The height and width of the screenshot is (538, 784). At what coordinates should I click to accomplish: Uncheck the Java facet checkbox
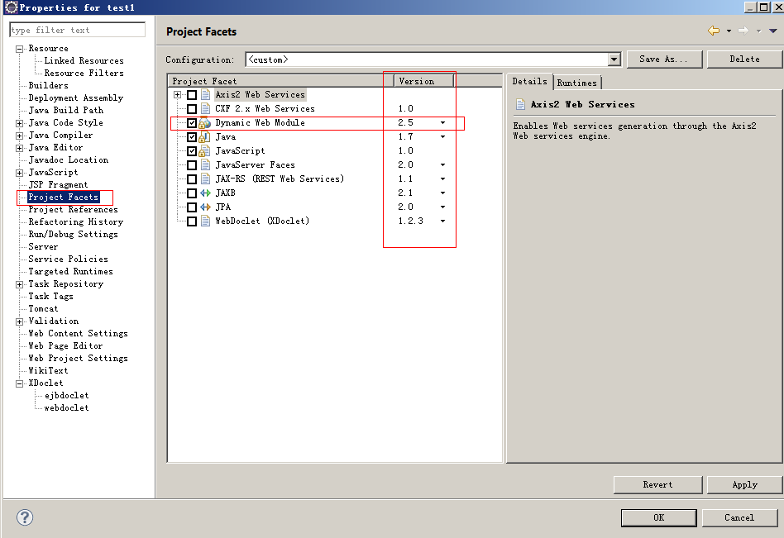(x=192, y=137)
